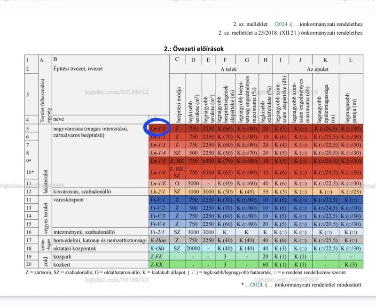
Task: Click the Ln-1/E zone code cell
Action: tap(158, 184)
